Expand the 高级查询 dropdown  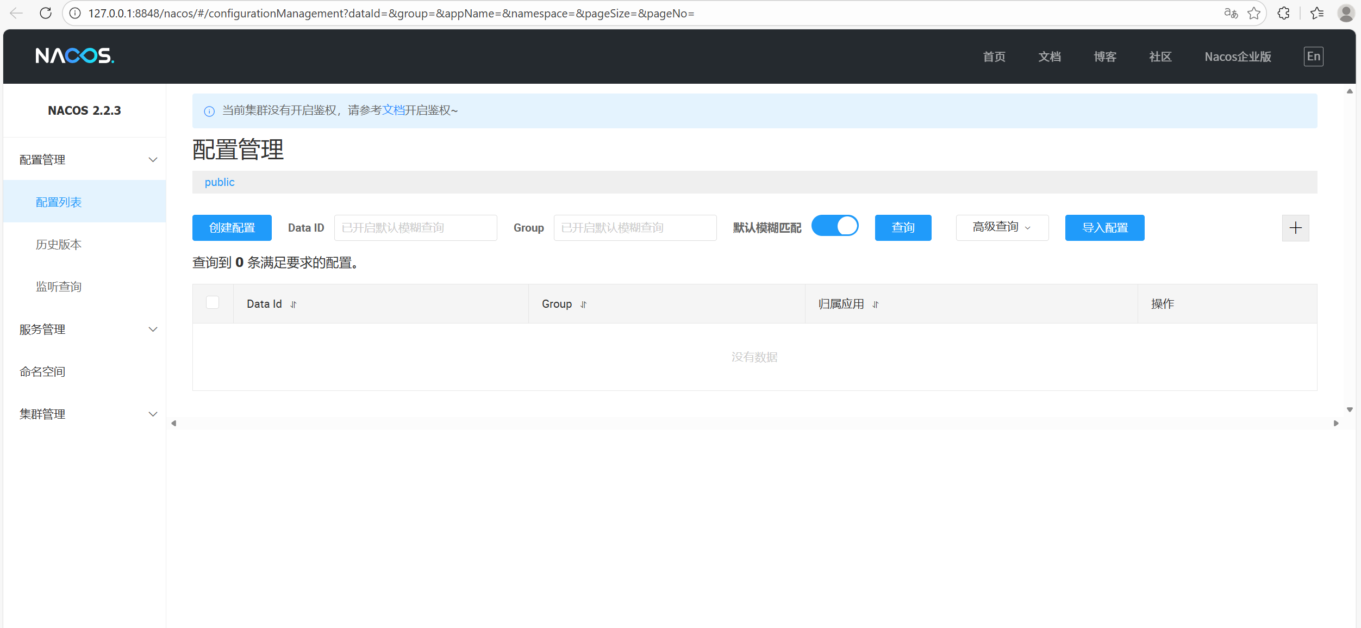pyautogui.click(x=1002, y=227)
